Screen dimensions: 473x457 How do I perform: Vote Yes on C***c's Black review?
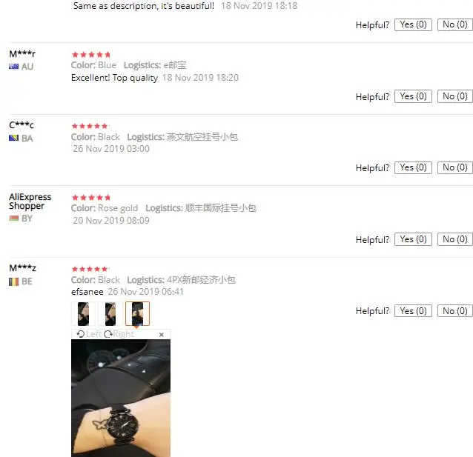click(413, 167)
